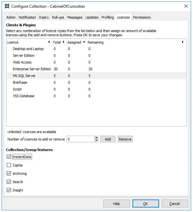Click the Licence column sort arrow
The width and height of the screenshot is (193, 212).
coord(49,42)
